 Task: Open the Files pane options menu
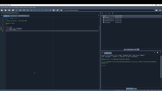tap(160, 13)
